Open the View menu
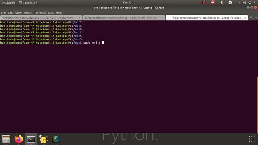This screenshot has width=258, height=145. 18,12
